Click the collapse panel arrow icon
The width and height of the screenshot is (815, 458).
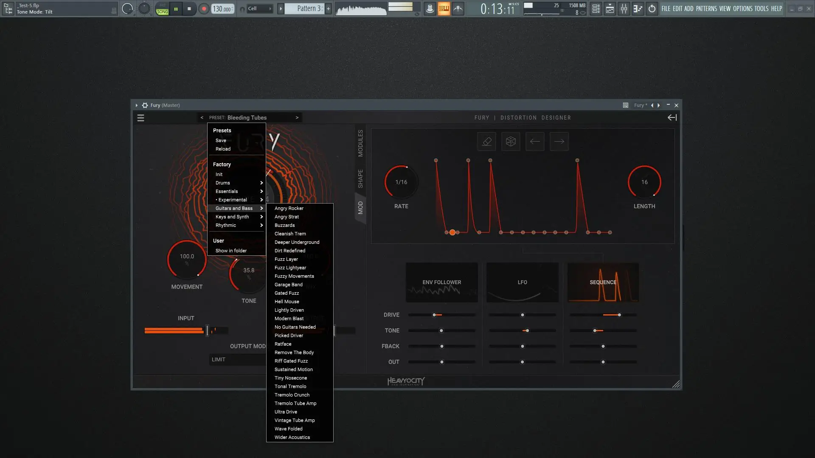point(672,117)
